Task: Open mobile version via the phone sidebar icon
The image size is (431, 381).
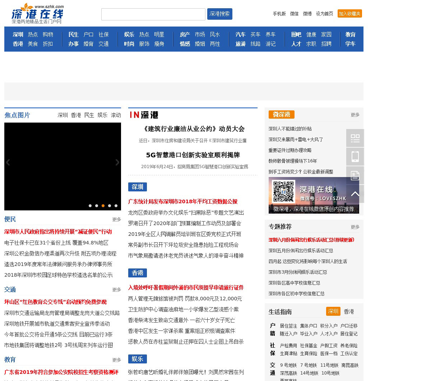Action: (355, 157)
